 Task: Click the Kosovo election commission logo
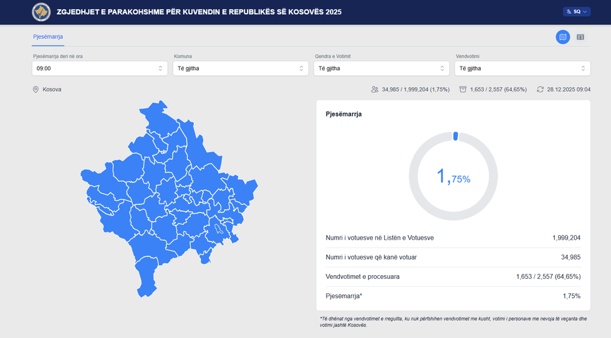(41, 12)
